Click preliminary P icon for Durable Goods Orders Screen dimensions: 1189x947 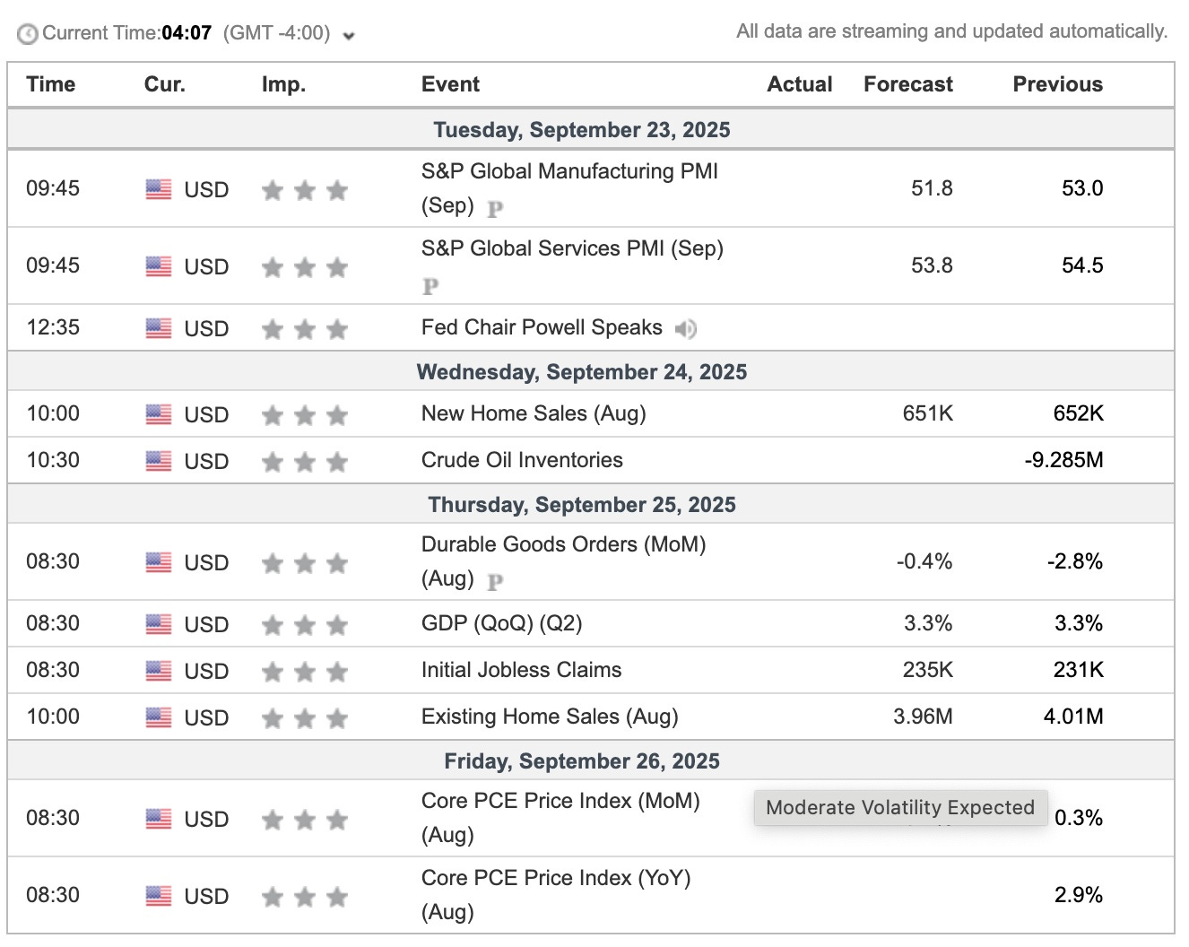[495, 581]
